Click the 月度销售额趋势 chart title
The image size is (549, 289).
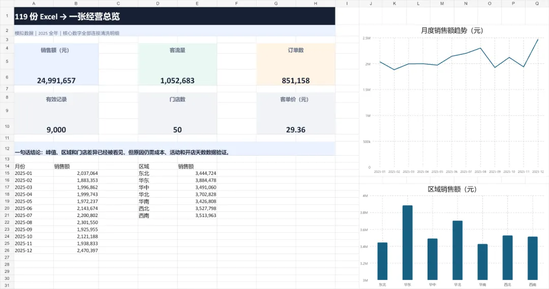coord(452,30)
